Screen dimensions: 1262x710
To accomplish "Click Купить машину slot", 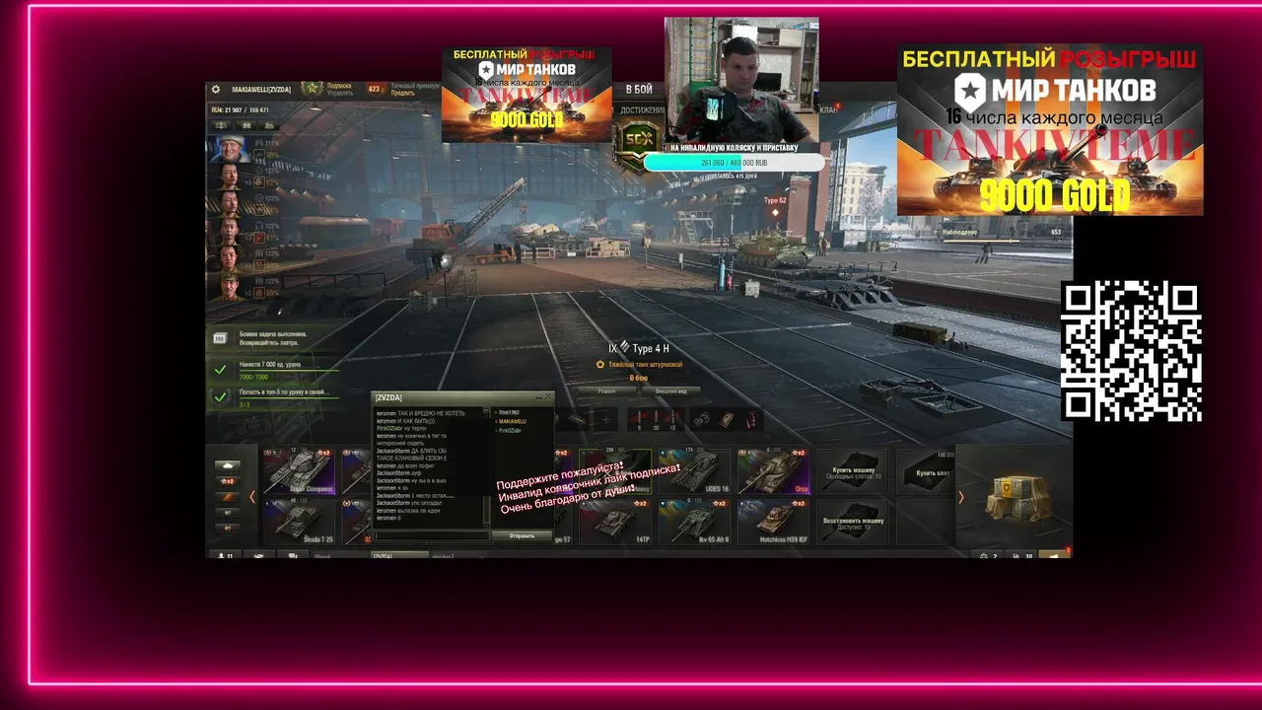I will [x=853, y=471].
